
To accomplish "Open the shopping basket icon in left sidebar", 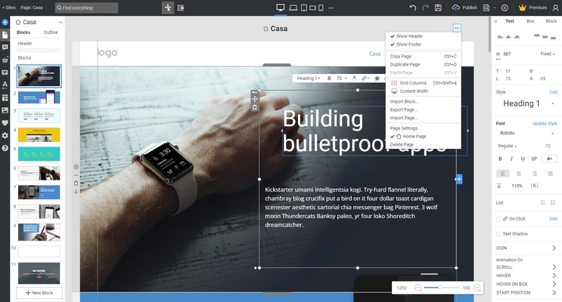I will [x=5, y=60].
